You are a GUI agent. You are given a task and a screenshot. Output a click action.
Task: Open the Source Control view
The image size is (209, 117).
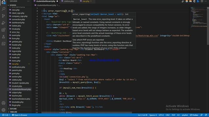4,16
